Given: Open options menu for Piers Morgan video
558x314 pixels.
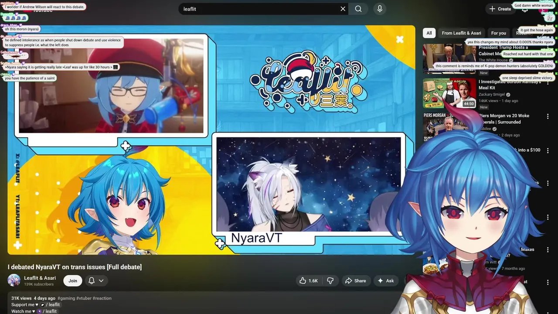Looking at the screenshot, I should click(x=548, y=116).
